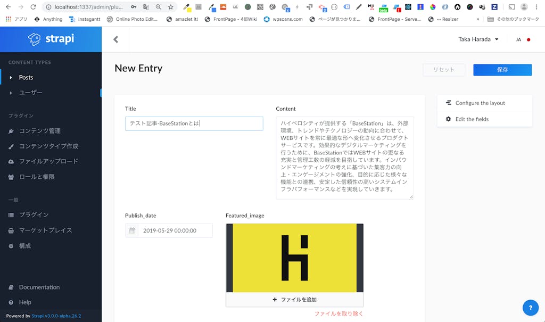Open the Instagantt bookmark
The width and height of the screenshot is (545, 322).
pos(85,19)
